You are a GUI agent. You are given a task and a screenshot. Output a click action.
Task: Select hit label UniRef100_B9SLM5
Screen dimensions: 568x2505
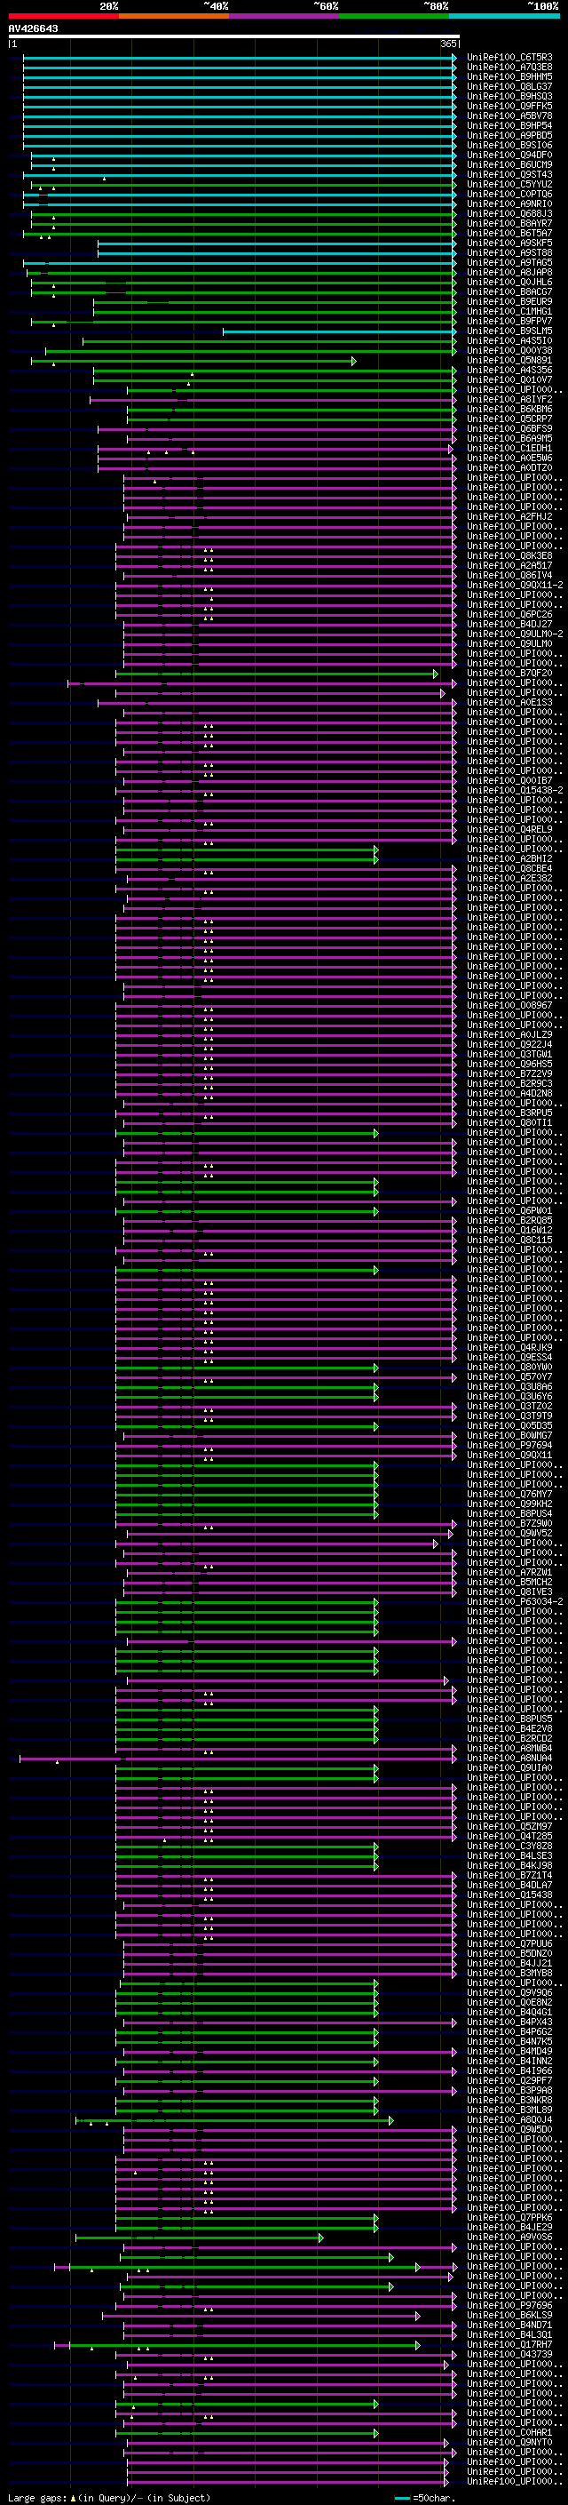pos(509,331)
